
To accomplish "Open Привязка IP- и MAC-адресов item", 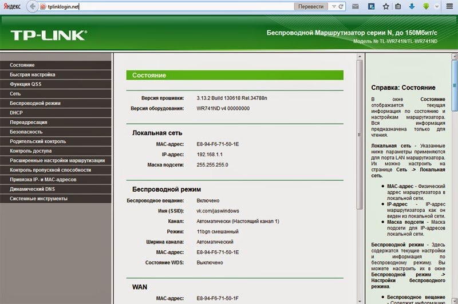I will click(56, 180).
